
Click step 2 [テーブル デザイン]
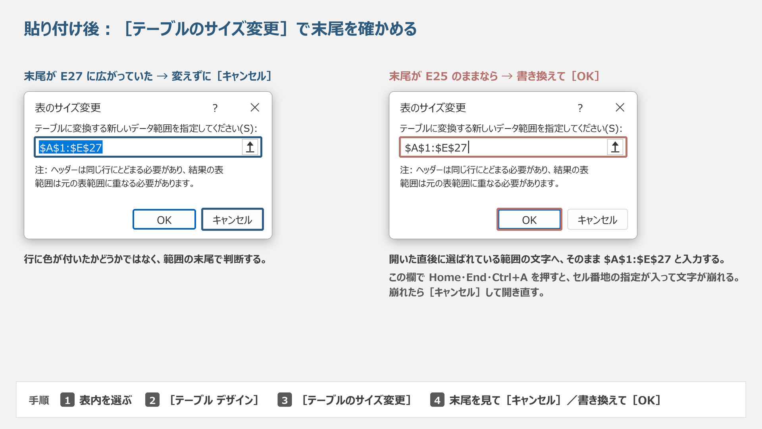tap(203, 400)
